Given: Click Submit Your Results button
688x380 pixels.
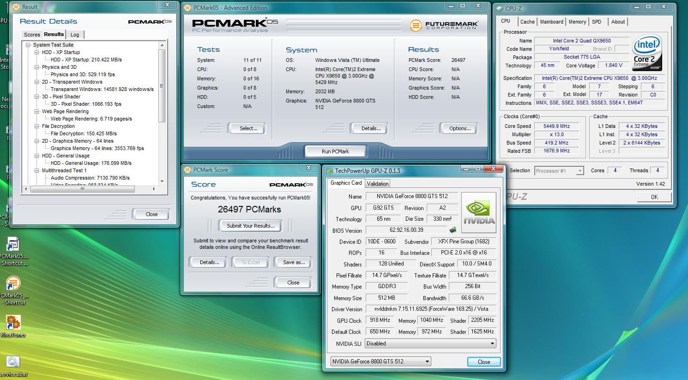Looking at the screenshot, I should pyautogui.click(x=251, y=226).
